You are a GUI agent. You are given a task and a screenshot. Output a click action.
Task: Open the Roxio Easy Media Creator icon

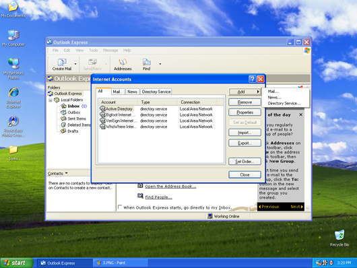point(13,127)
